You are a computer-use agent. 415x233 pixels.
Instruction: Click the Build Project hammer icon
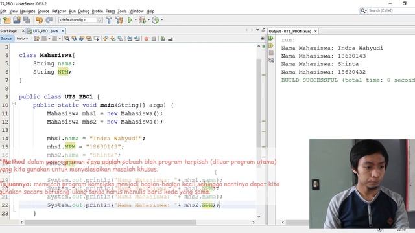(109, 20)
